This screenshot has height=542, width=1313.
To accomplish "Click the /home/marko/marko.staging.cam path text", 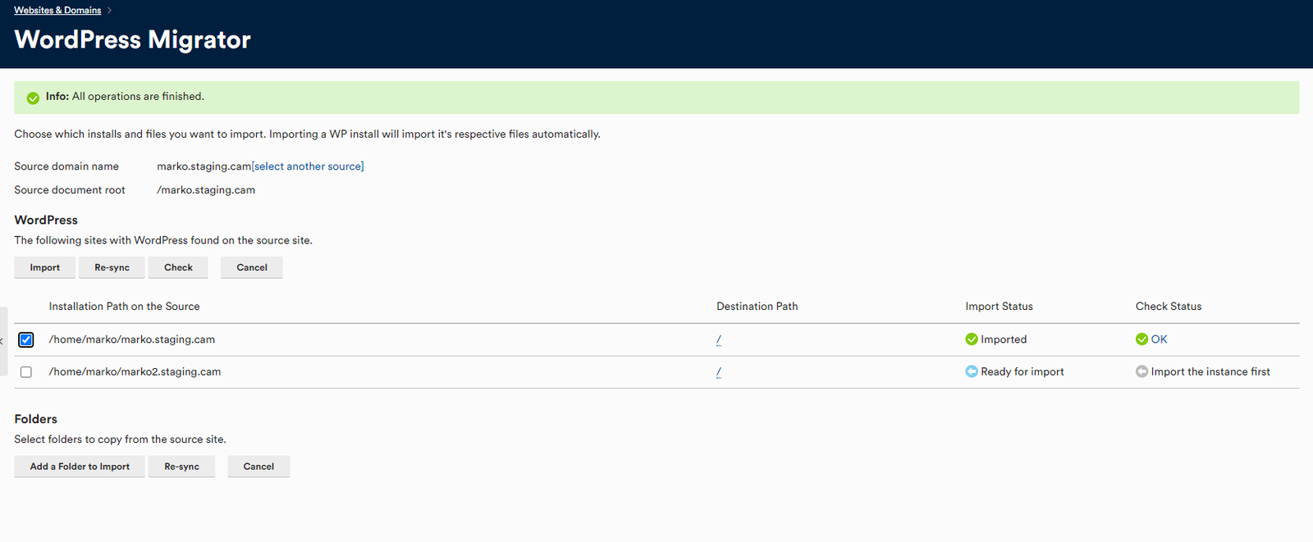I will (131, 339).
